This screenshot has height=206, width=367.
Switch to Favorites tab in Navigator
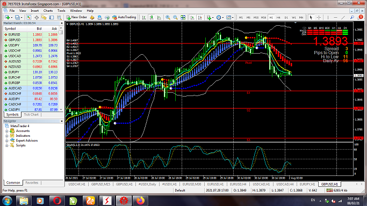32,182
